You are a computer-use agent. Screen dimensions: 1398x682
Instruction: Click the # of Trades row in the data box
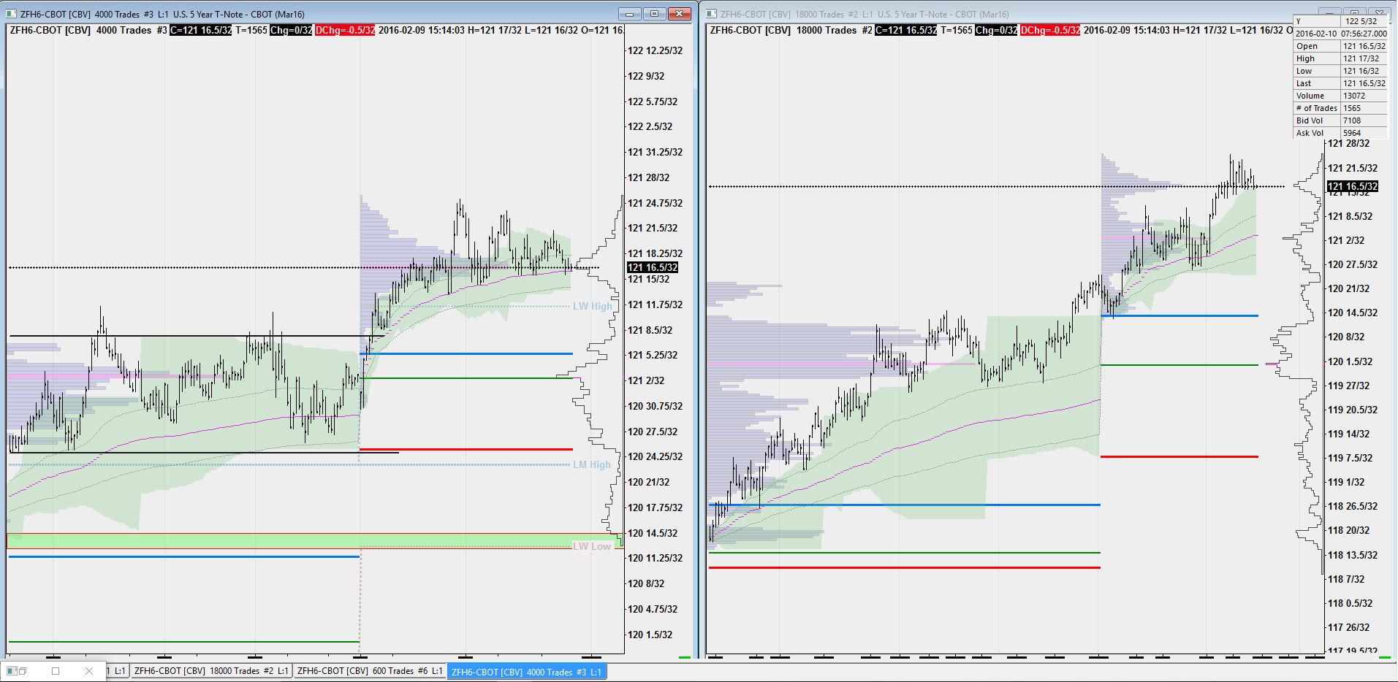(x=1340, y=108)
